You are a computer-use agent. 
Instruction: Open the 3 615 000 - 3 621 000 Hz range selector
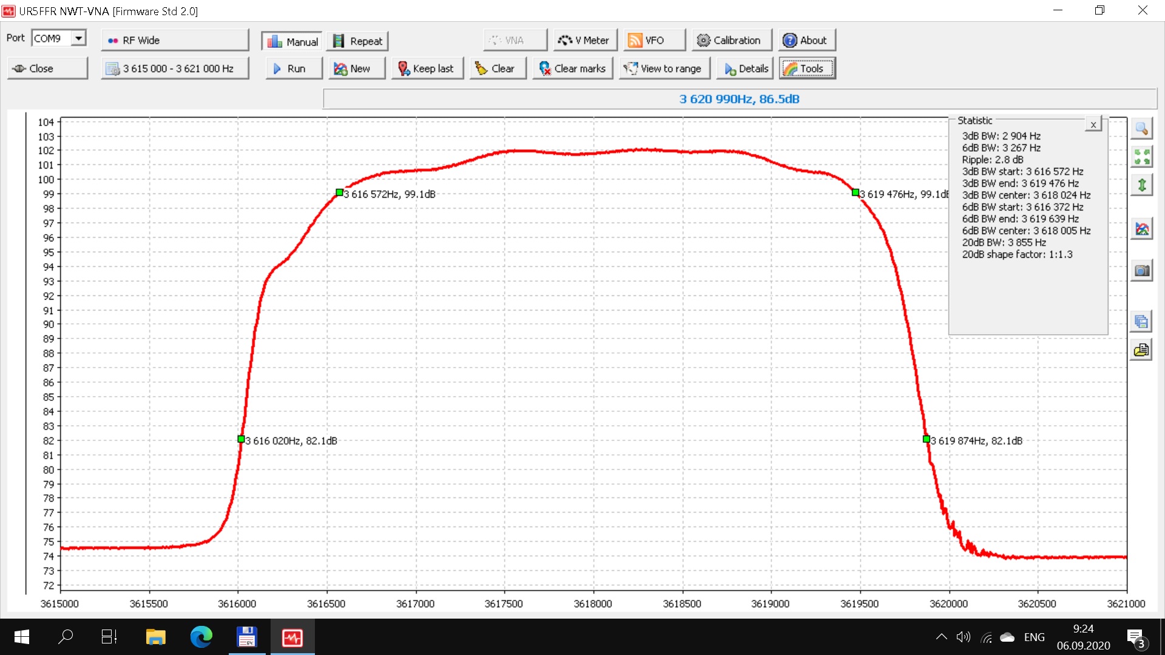pyautogui.click(x=175, y=69)
